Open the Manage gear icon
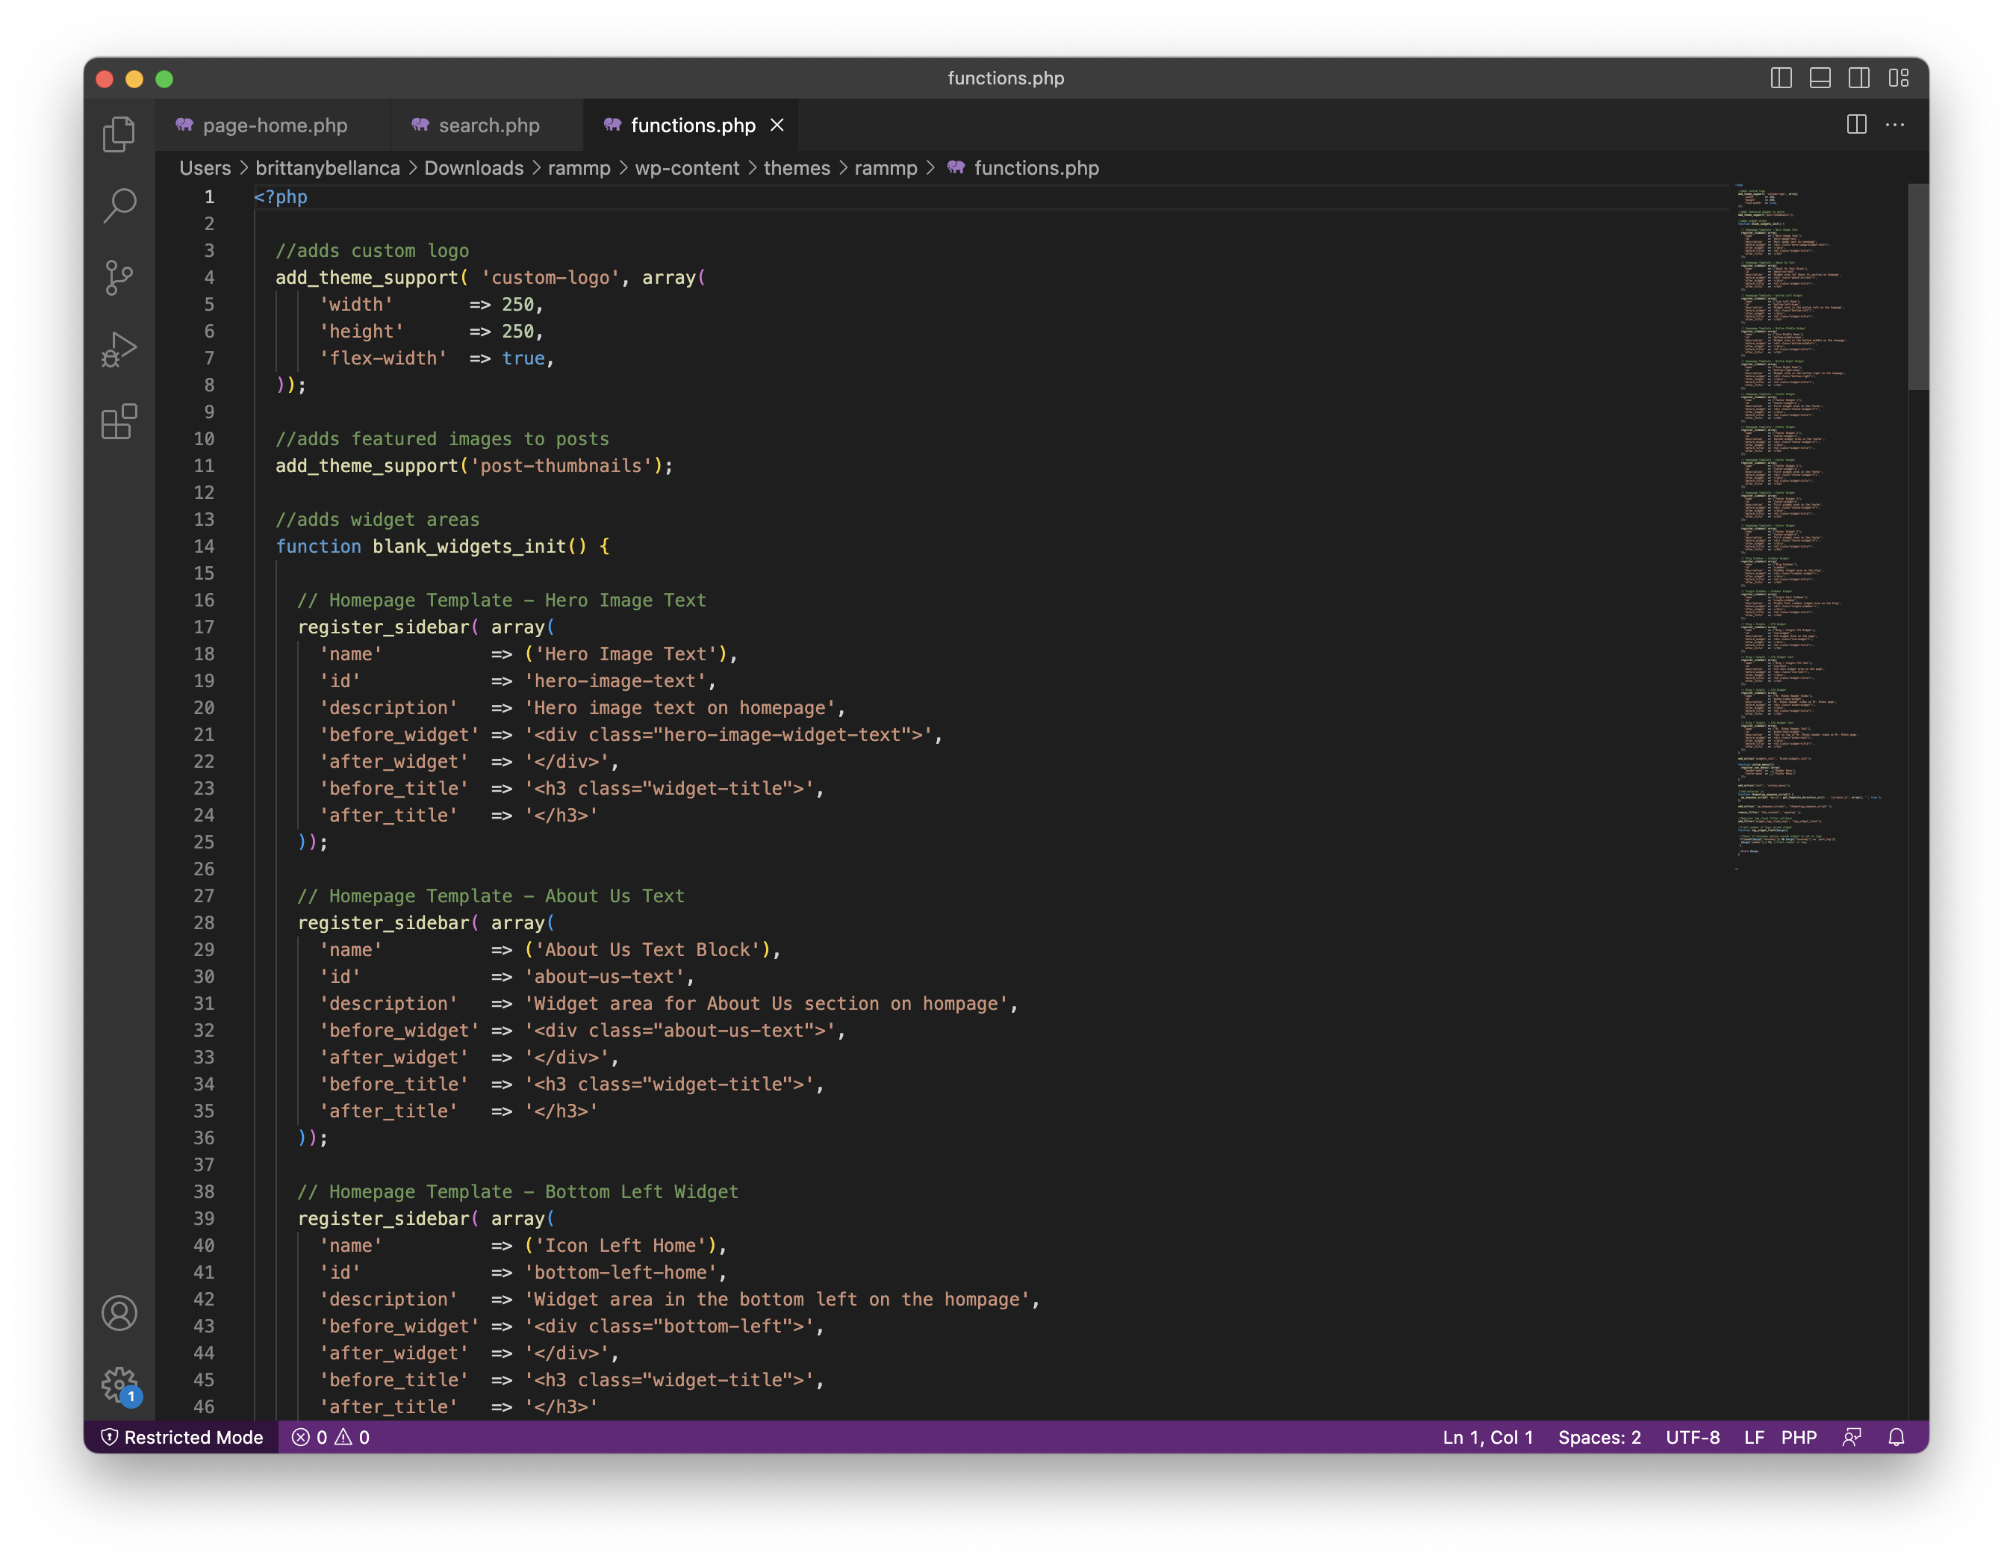Viewport: 2013px width, 1564px height. point(119,1384)
